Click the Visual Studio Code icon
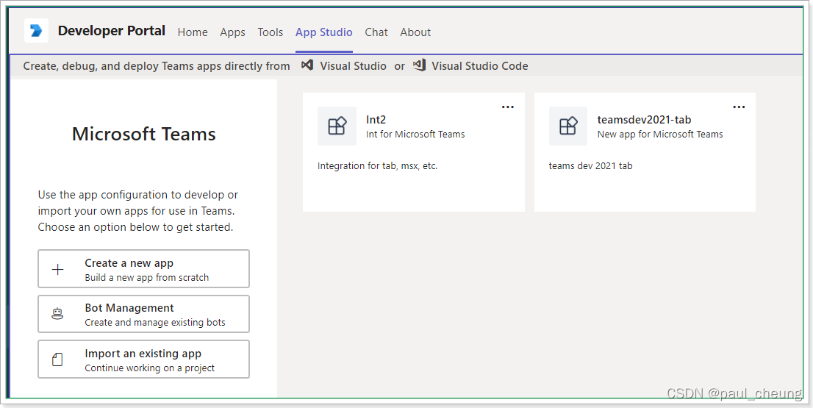This screenshot has width=813, height=408. pyautogui.click(x=419, y=65)
